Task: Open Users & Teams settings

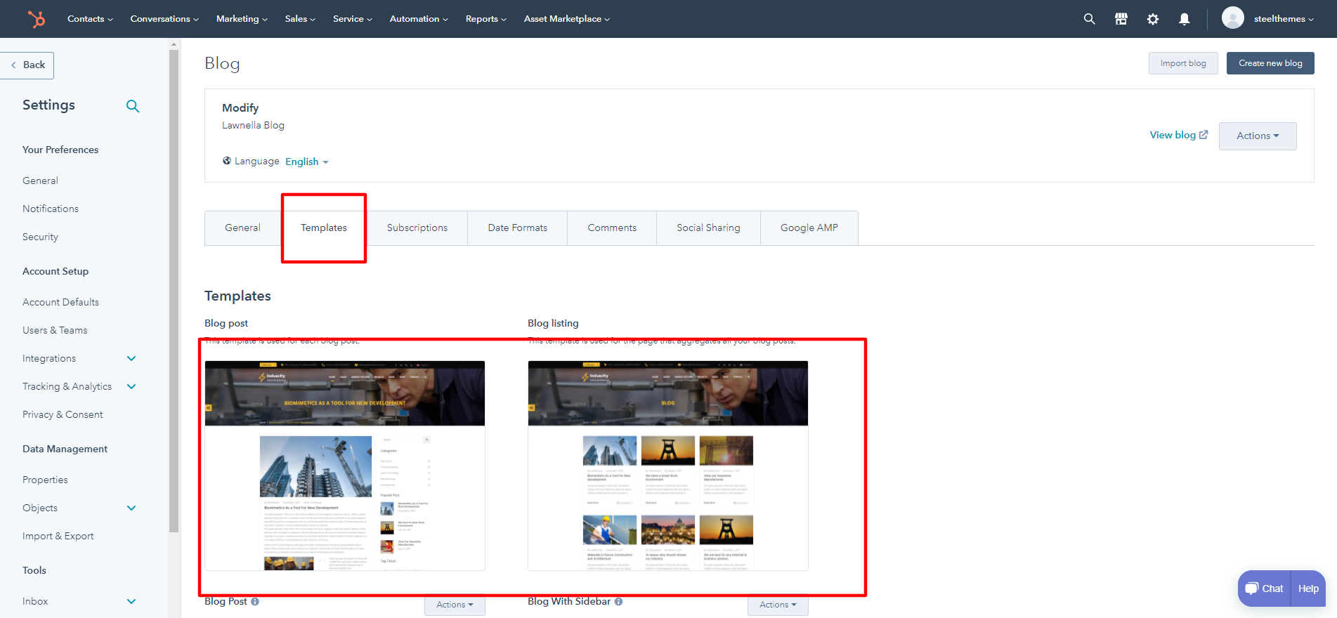Action: point(55,330)
